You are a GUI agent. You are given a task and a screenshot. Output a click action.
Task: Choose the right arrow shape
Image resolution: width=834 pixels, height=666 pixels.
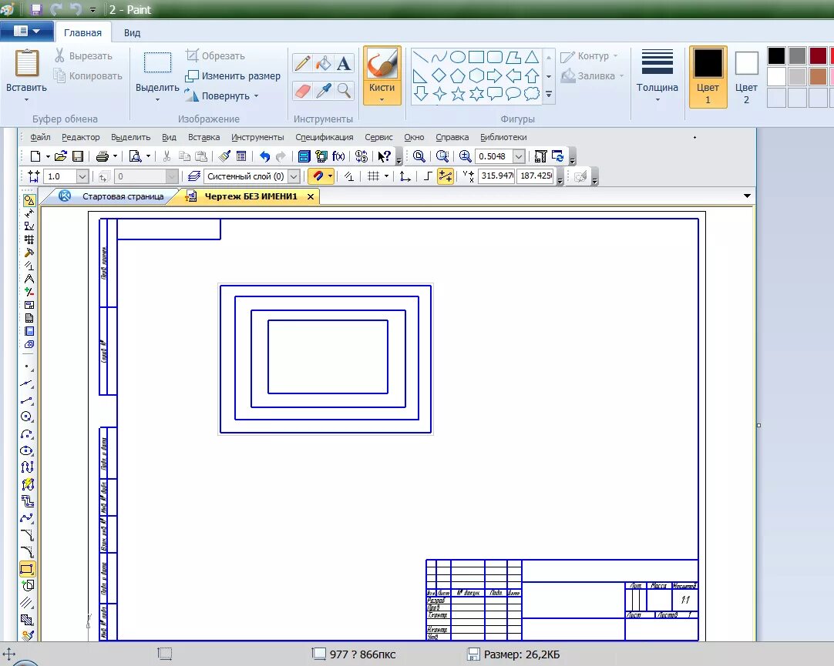click(x=495, y=75)
